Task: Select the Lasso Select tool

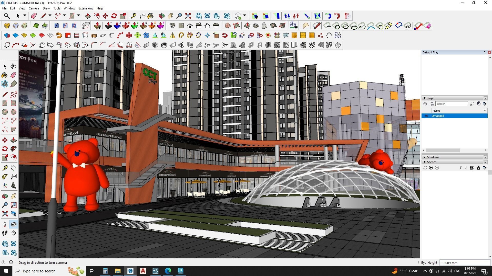Action: coord(13,66)
